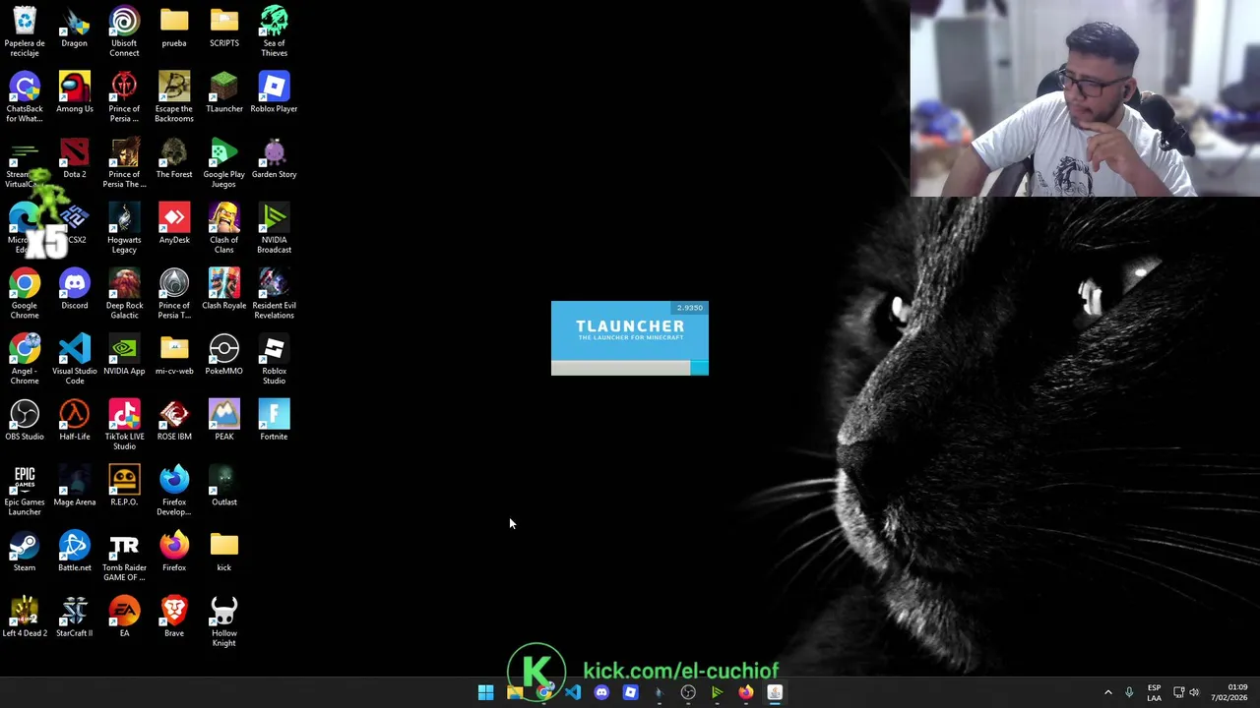Screen dimensions: 1260x708
Task: Select The Forest desktop icon
Action: coord(174,158)
